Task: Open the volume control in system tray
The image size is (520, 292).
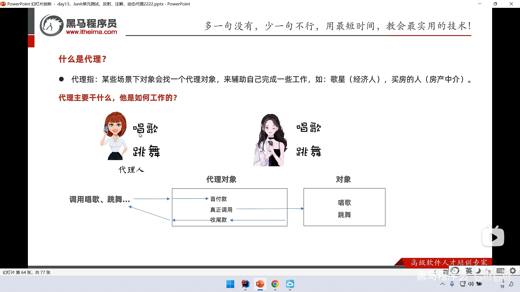Action: [471, 284]
